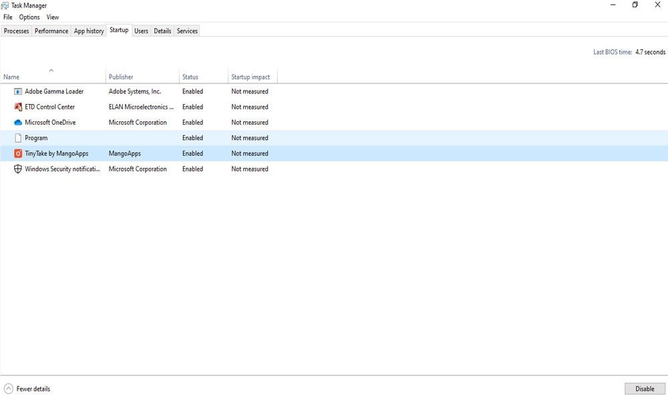Minimize the Task Manager window
Screen dimensions: 668x400
(x=613, y=5)
